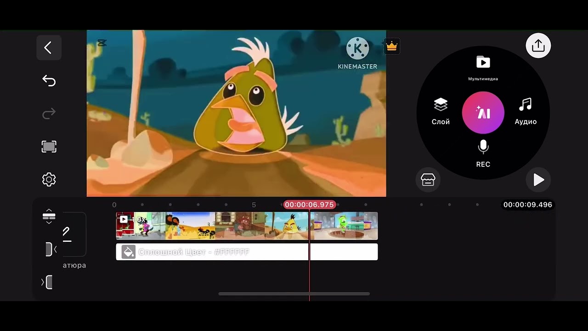Trim to the left of playhead
Image resolution: width=588 pixels, height=331 pixels.
[51, 250]
